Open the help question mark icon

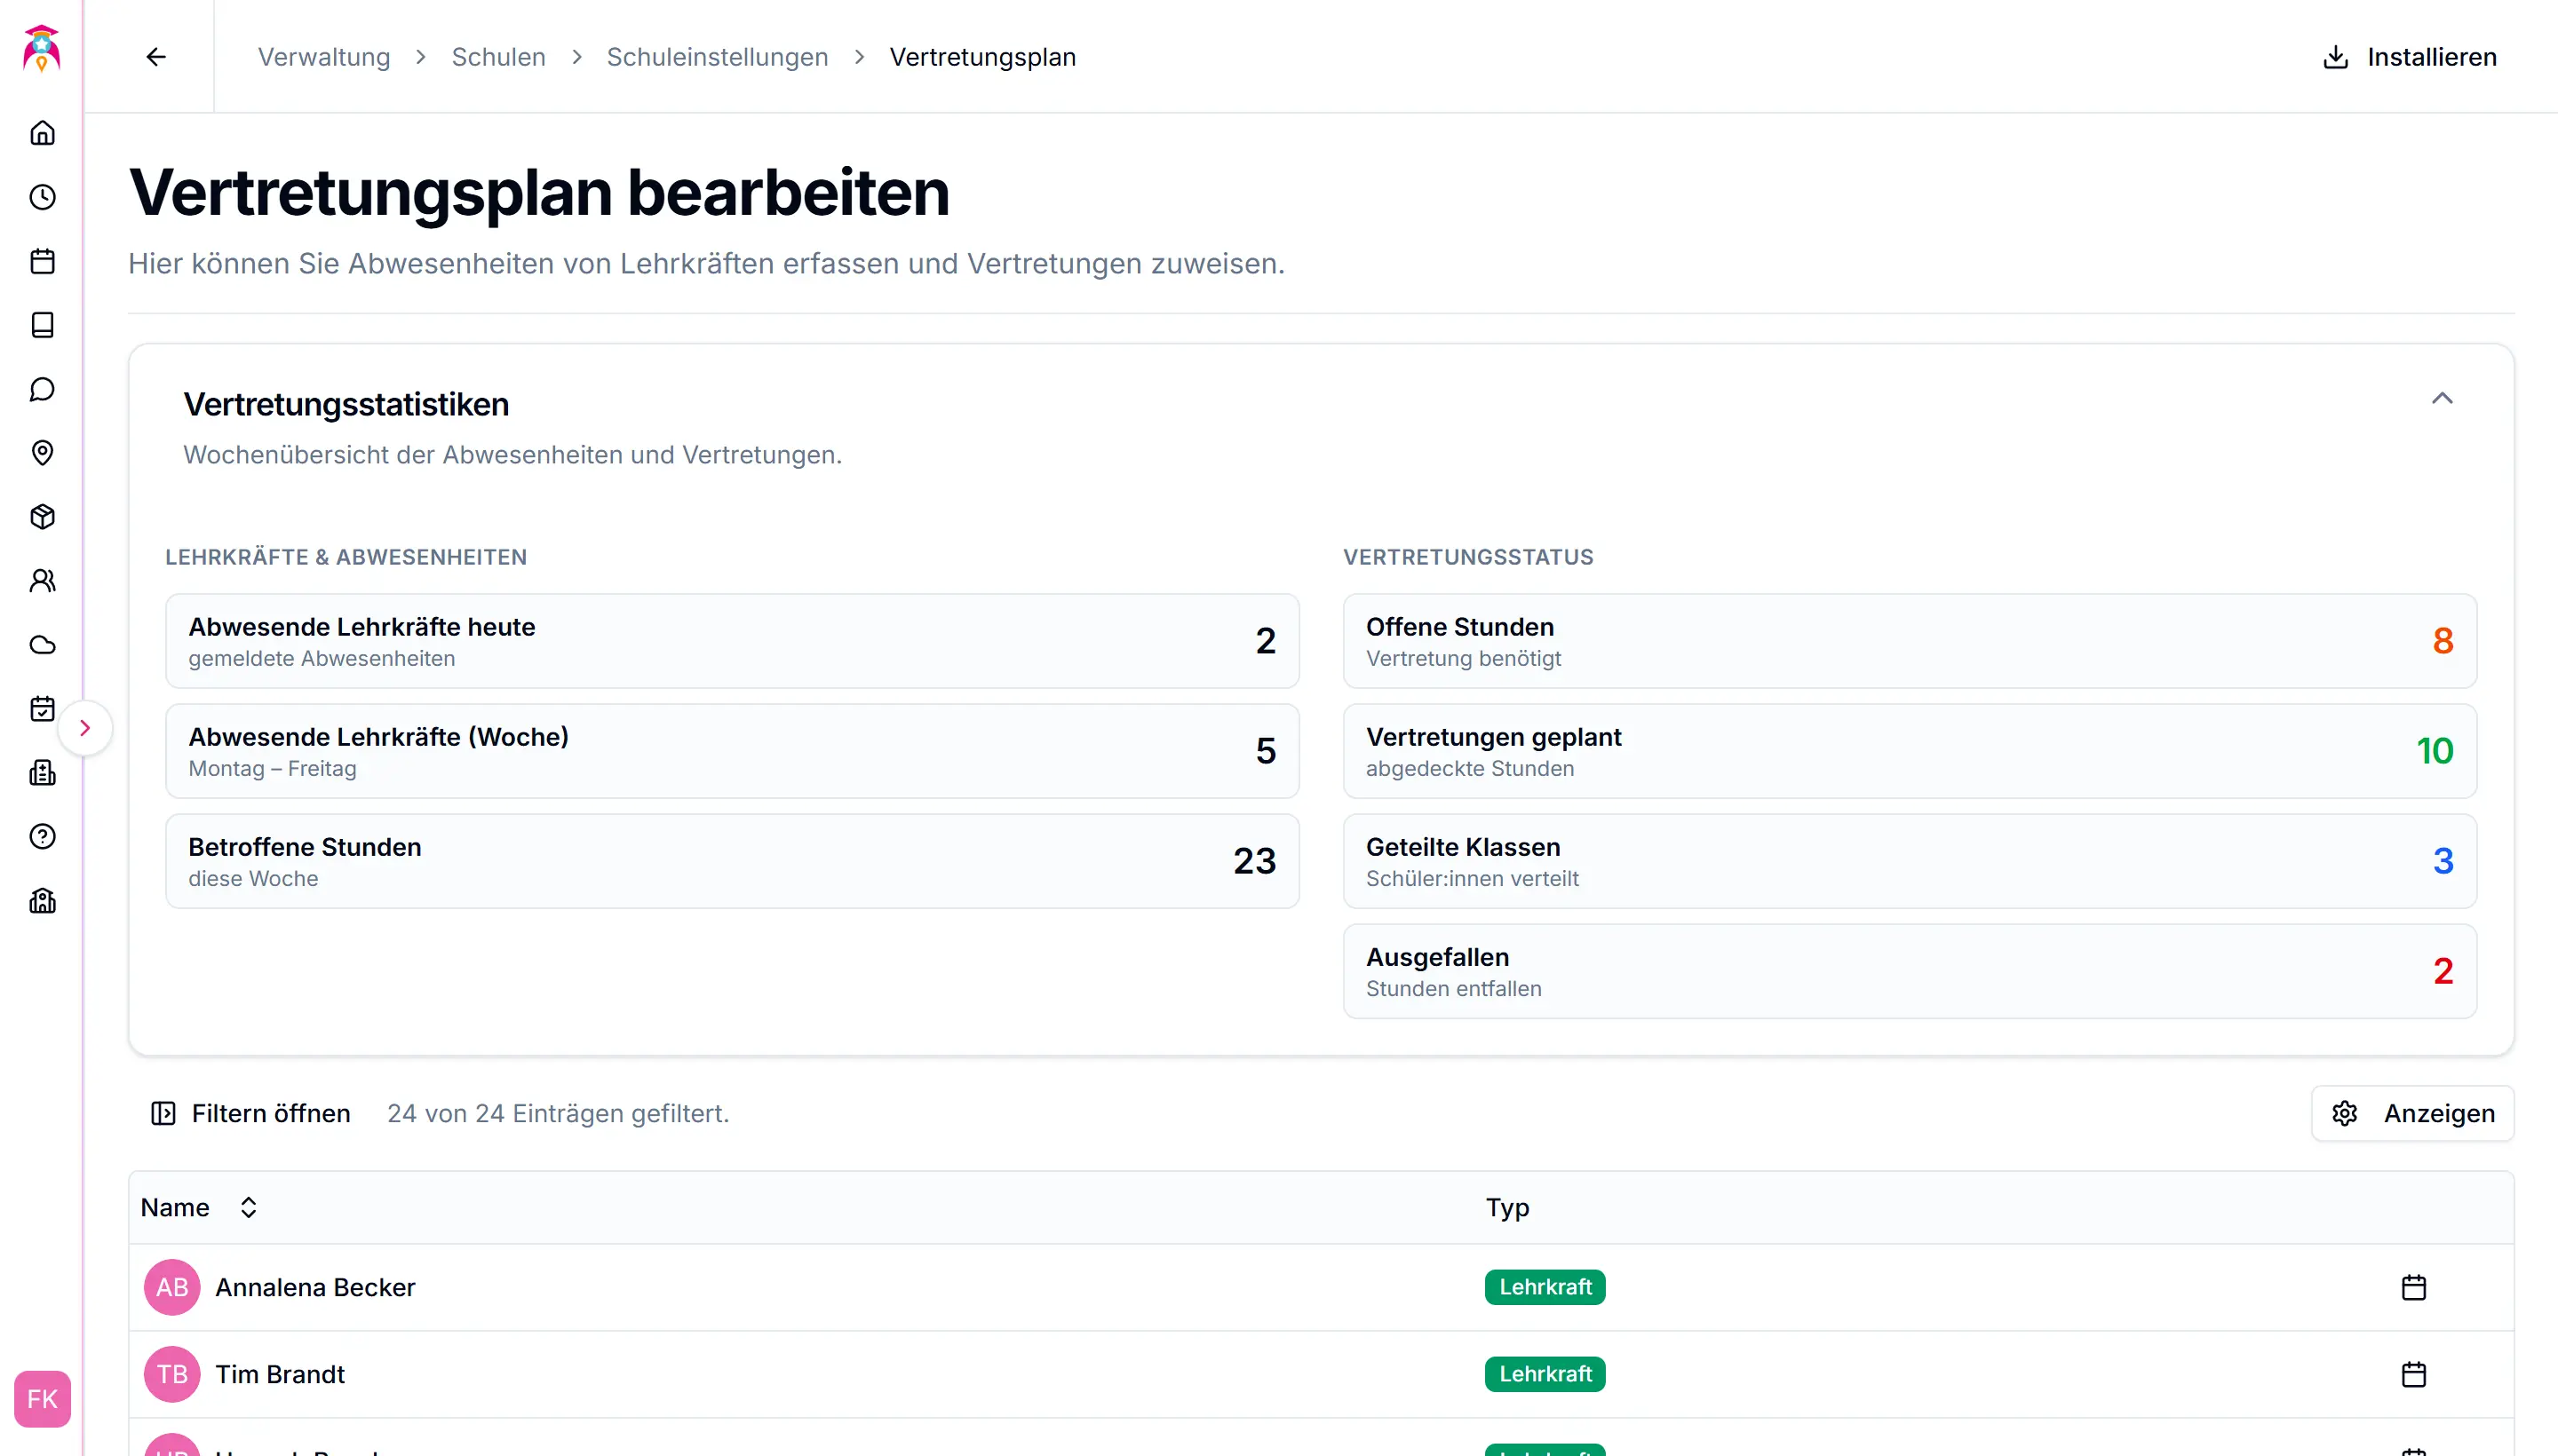(x=42, y=837)
